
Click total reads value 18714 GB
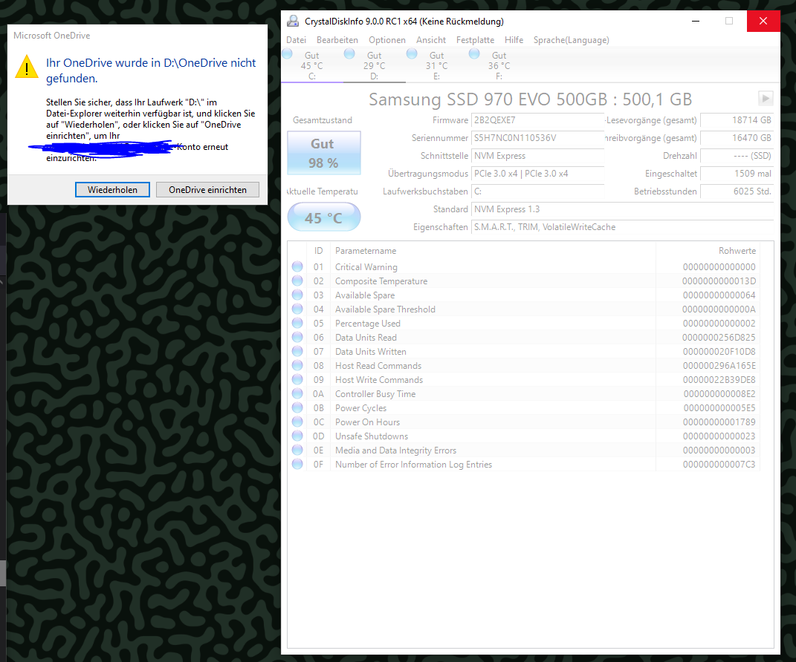[737, 120]
